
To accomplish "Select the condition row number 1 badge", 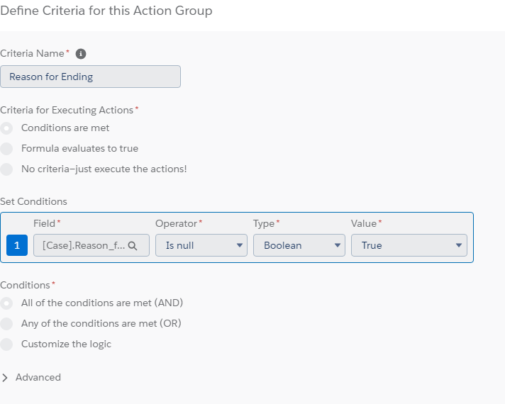I will (x=17, y=245).
